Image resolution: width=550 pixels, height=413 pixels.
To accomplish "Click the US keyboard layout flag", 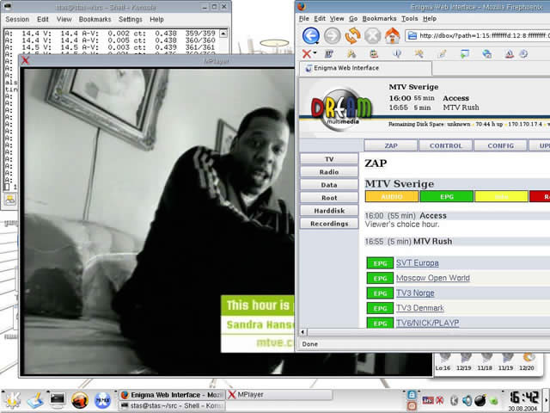I will pos(428,400).
